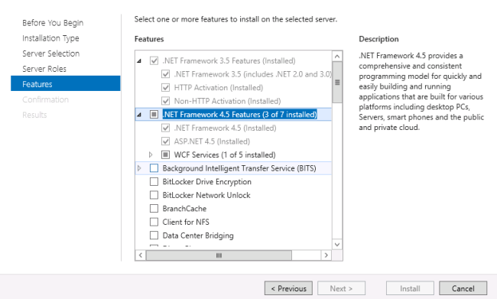Select .NET Framework 3.5 Features (Installed) label

[229, 60]
